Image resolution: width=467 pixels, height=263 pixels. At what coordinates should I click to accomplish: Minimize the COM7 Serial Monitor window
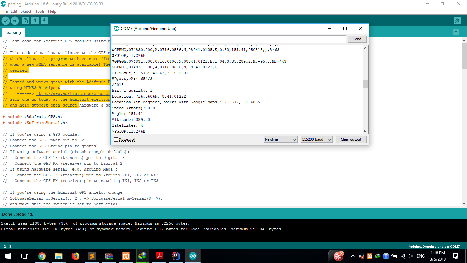pyautogui.click(x=329, y=29)
